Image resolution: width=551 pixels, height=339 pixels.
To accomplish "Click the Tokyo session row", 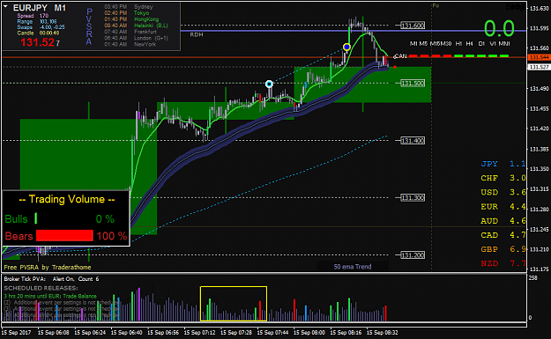I will [x=126, y=13].
